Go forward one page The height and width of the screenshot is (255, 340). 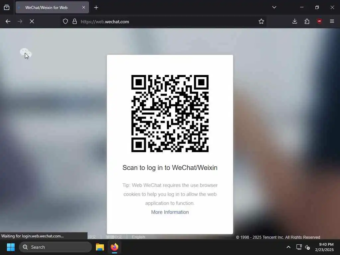[x=20, y=21]
